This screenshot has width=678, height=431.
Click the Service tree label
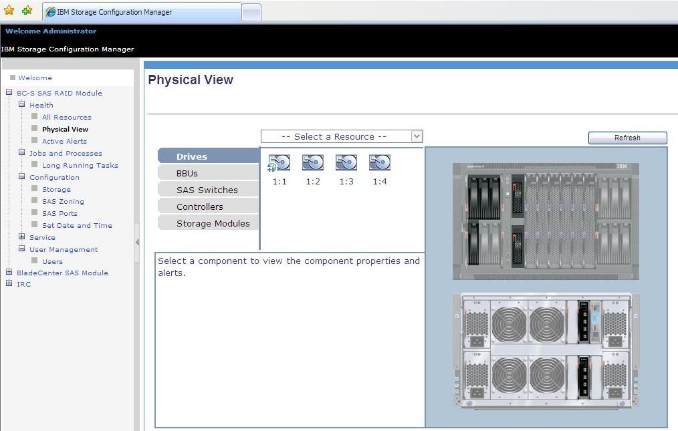[x=42, y=237]
